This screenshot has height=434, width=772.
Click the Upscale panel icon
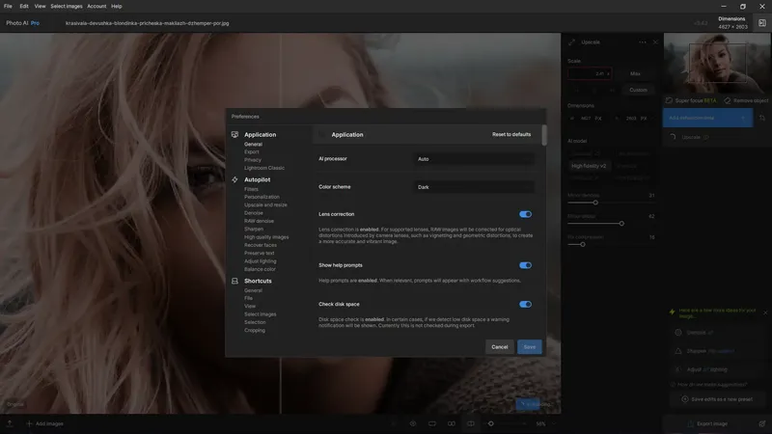pyautogui.click(x=572, y=42)
